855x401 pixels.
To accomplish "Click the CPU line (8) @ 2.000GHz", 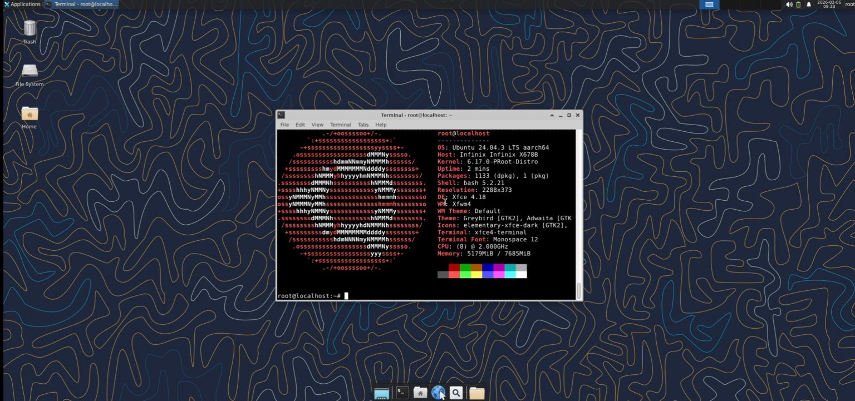I will point(473,246).
